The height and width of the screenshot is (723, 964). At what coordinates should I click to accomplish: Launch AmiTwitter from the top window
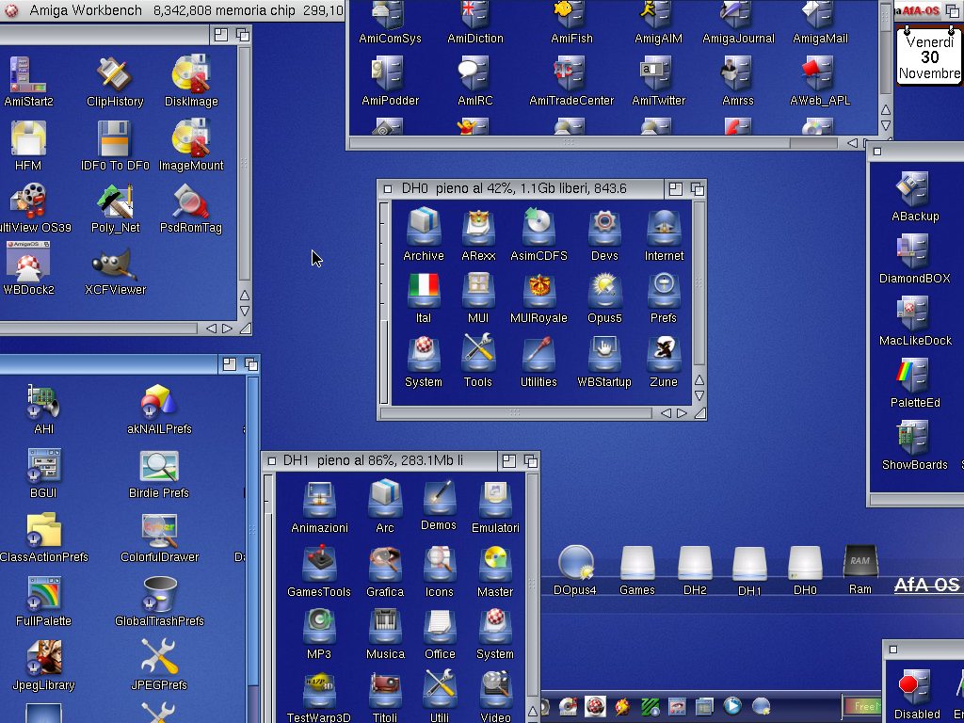[658, 73]
